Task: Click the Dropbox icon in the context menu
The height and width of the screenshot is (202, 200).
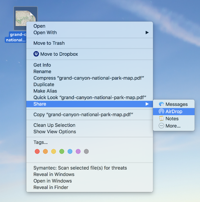Action: point(36,54)
